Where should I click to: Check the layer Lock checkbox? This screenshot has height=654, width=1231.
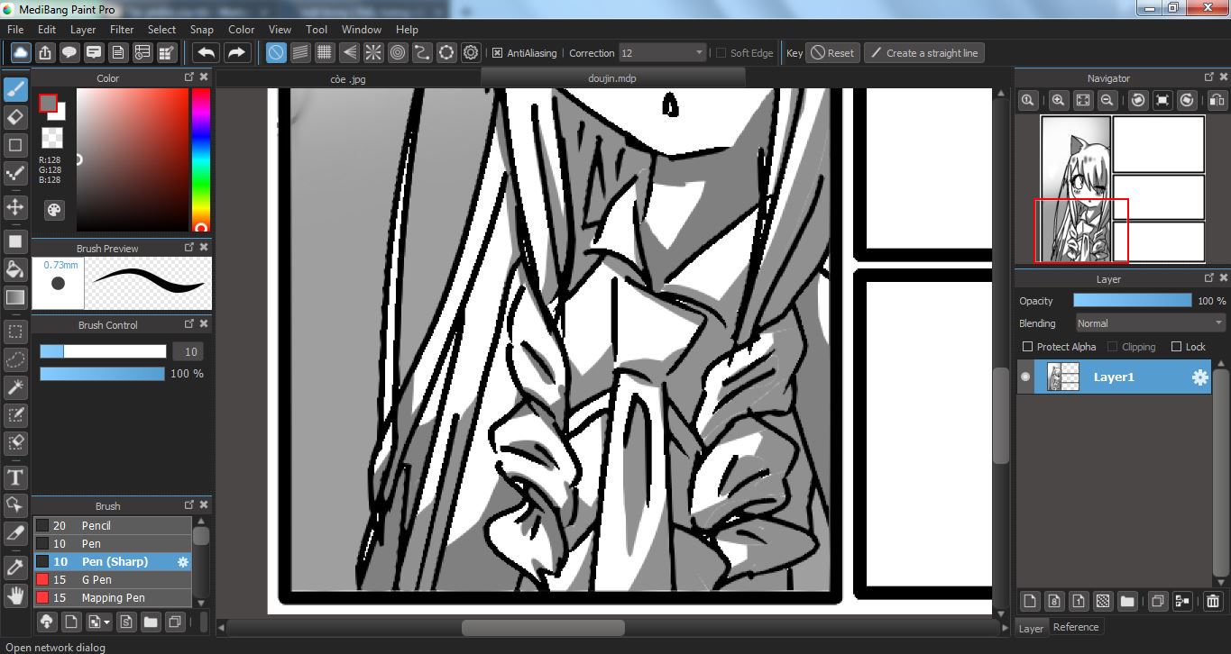[x=1176, y=347]
